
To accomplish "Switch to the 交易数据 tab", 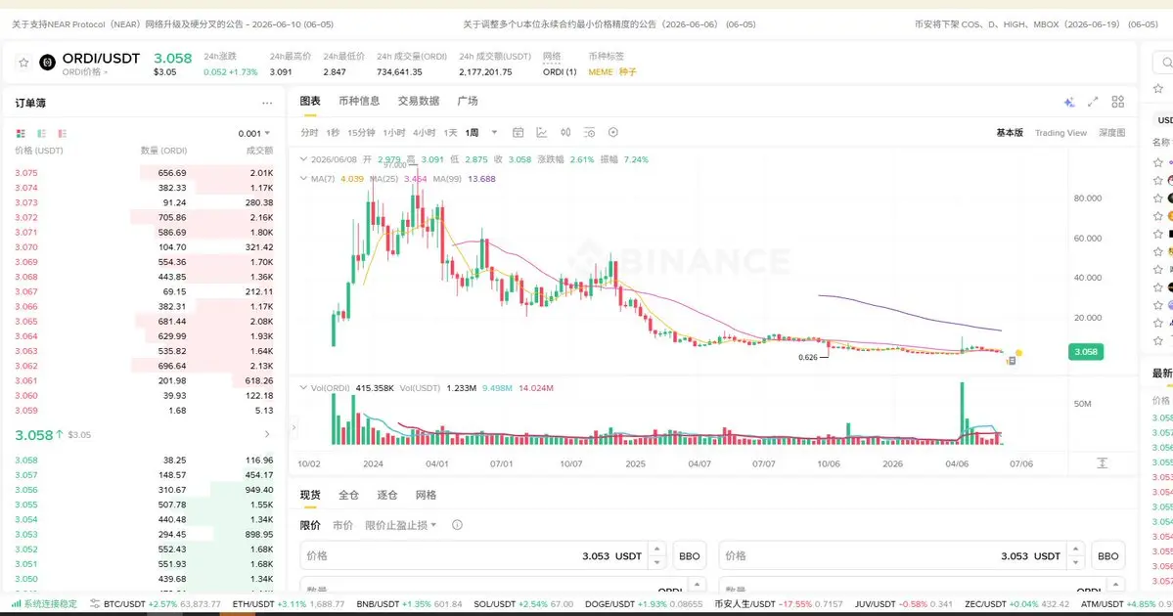I will click(418, 101).
